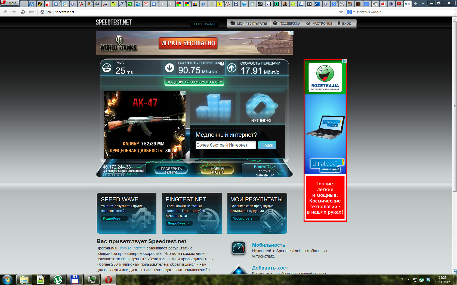Image resolution: width=457 pixels, height=285 pixels.
Task: Click the Добавить хост link
Action: (x=270, y=268)
